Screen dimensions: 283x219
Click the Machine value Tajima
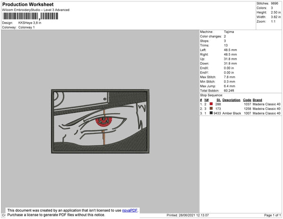(x=229, y=32)
